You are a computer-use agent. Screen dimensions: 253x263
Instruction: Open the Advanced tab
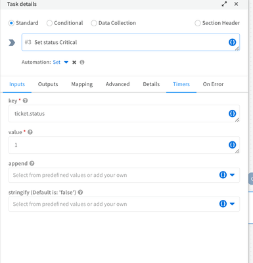pos(118,84)
